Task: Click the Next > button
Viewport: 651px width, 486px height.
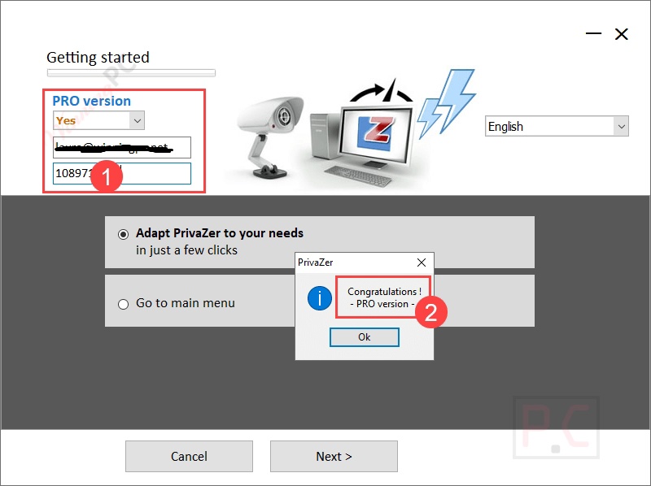Action: pos(334,456)
